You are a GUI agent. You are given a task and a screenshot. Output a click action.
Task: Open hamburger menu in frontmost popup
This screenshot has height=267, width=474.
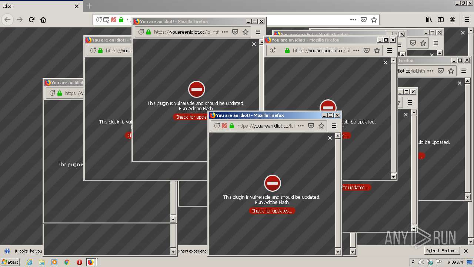(334, 126)
